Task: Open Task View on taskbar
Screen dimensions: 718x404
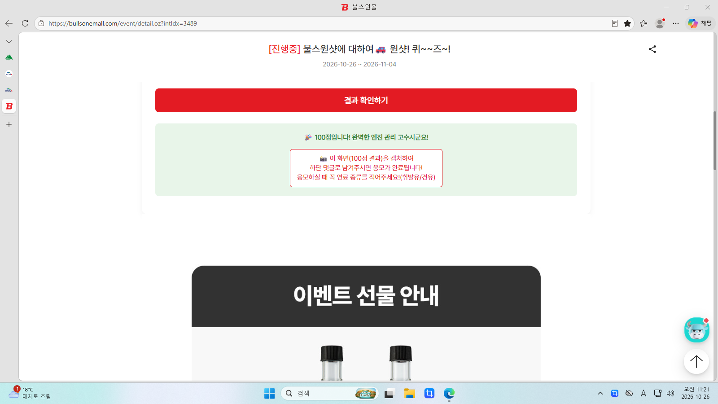Action: pos(389,394)
